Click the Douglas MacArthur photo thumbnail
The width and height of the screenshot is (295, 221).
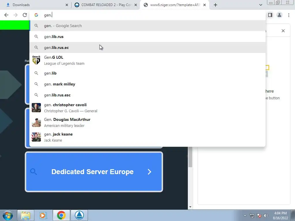tap(36, 122)
